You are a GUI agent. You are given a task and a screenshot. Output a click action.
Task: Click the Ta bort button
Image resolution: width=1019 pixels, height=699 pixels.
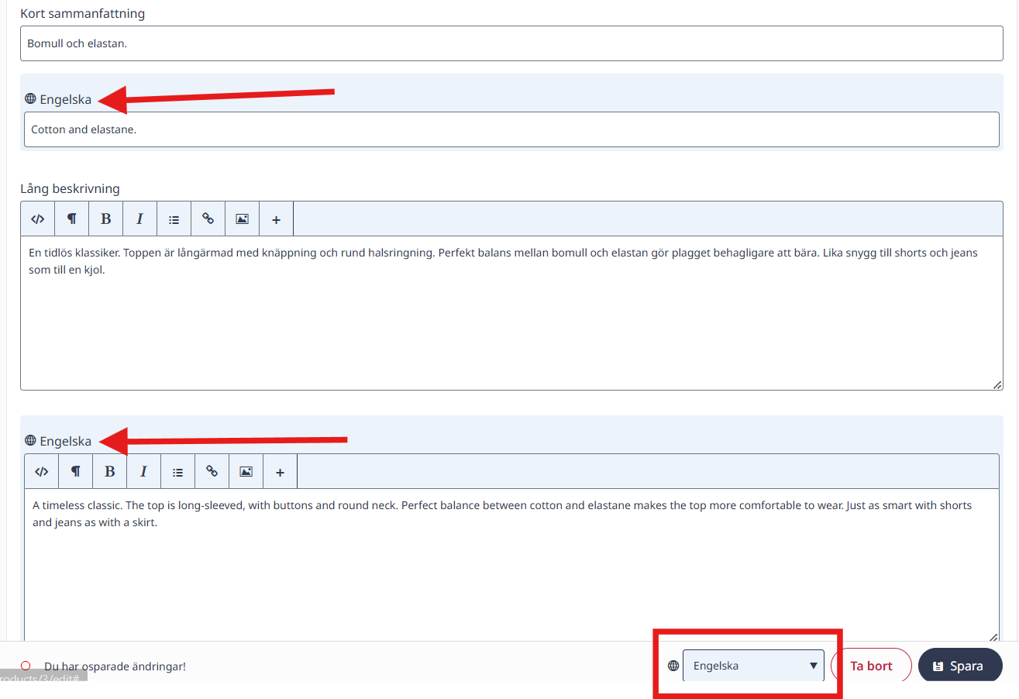point(871,666)
